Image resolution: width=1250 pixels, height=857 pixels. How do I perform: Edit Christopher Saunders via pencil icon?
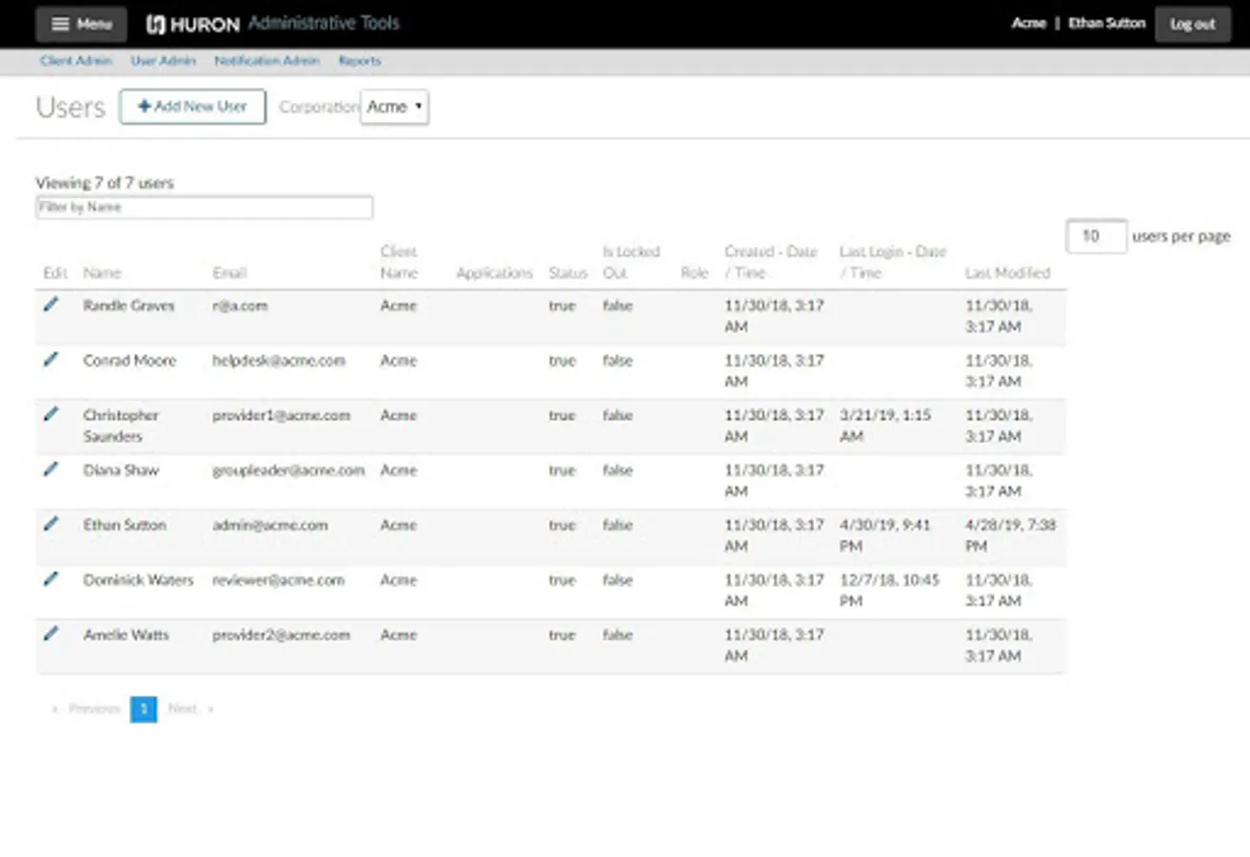(x=51, y=413)
